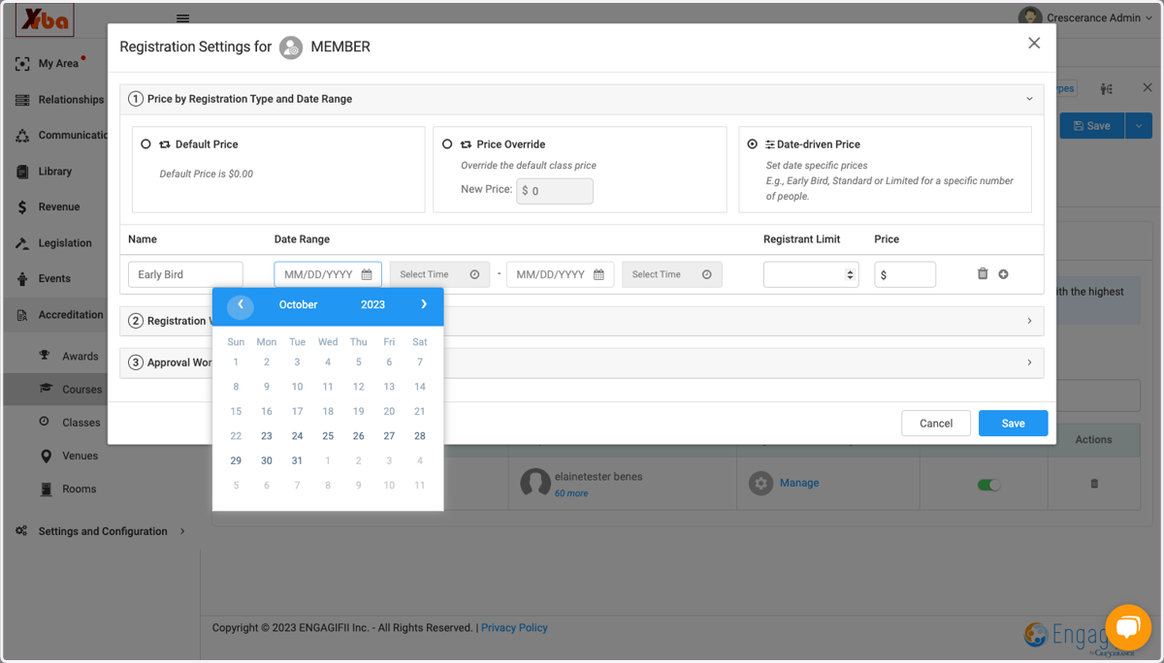Select October 25 in the calendar
The height and width of the screenshot is (663, 1164).
[x=328, y=436]
